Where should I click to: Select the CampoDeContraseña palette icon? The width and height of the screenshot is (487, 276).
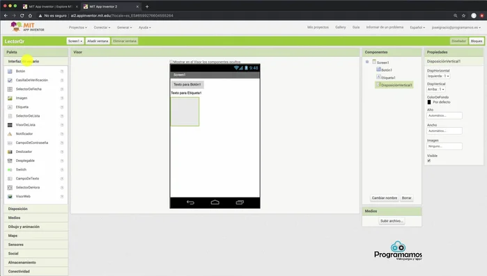click(x=10, y=143)
